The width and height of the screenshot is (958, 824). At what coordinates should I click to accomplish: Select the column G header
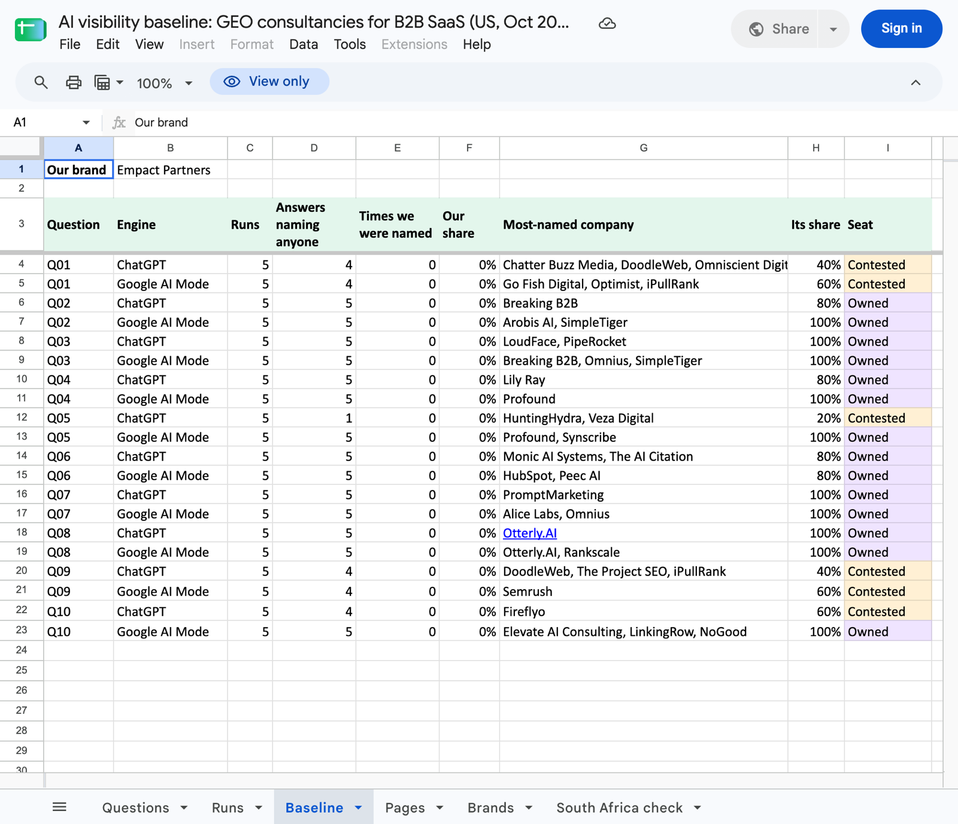[x=644, y=148]
